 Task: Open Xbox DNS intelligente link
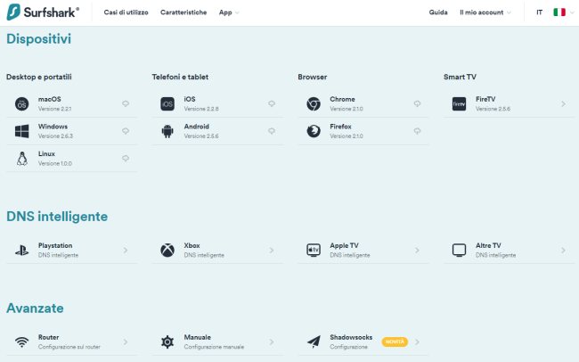click(x=217, y=251)
